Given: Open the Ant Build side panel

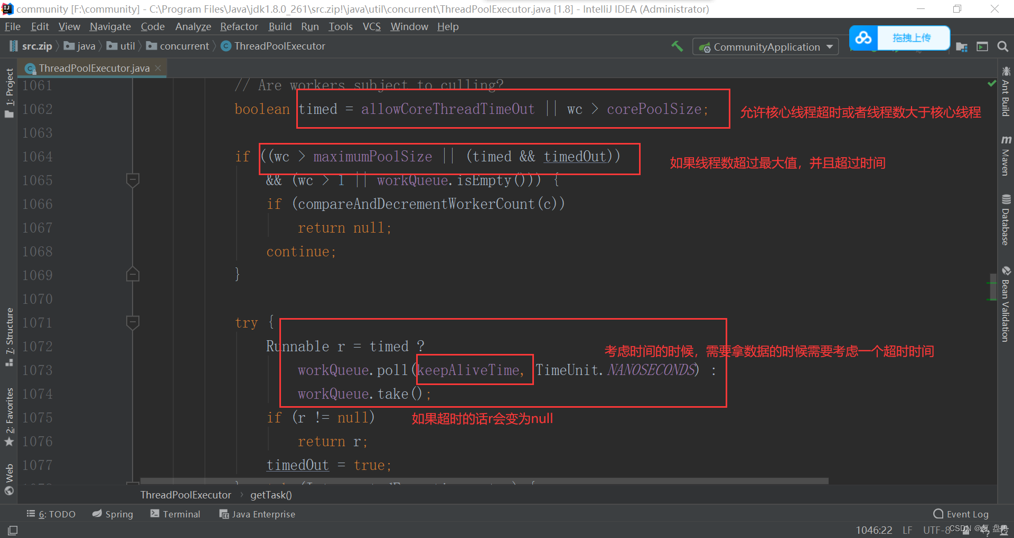Looking at the screenshot, I should [1006, 91].
